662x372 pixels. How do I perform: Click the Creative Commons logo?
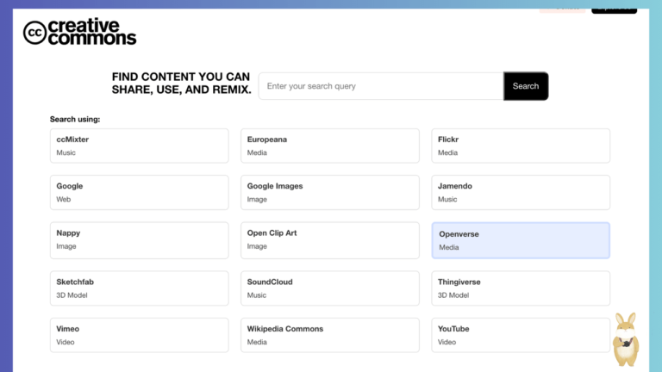(x=80, y=32)
